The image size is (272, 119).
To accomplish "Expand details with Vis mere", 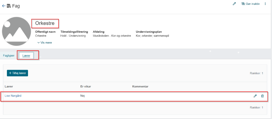I will [45, 43].
